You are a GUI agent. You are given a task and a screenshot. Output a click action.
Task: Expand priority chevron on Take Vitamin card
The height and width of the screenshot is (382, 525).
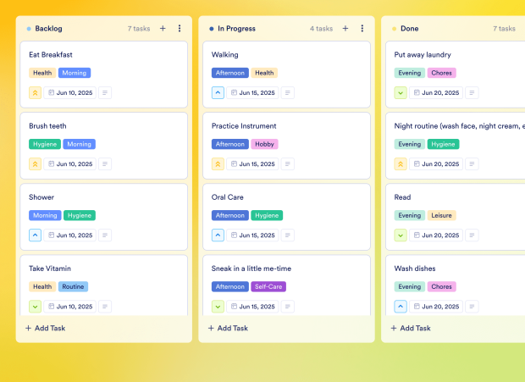coord(36,307)
